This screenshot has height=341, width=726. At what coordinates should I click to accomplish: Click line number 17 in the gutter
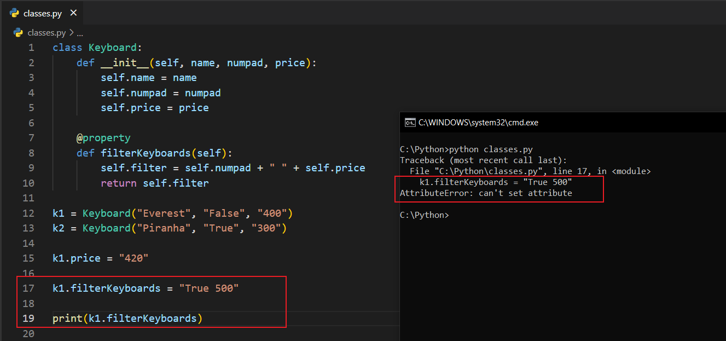click(28, 288)
